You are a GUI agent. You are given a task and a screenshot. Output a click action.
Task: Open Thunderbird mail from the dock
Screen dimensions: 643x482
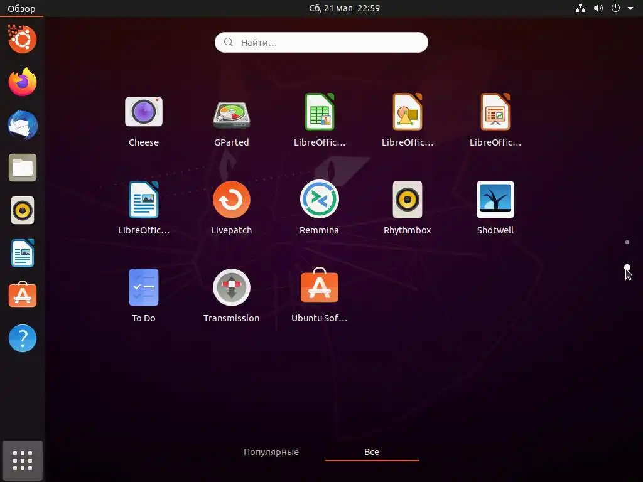pos(23,125)
